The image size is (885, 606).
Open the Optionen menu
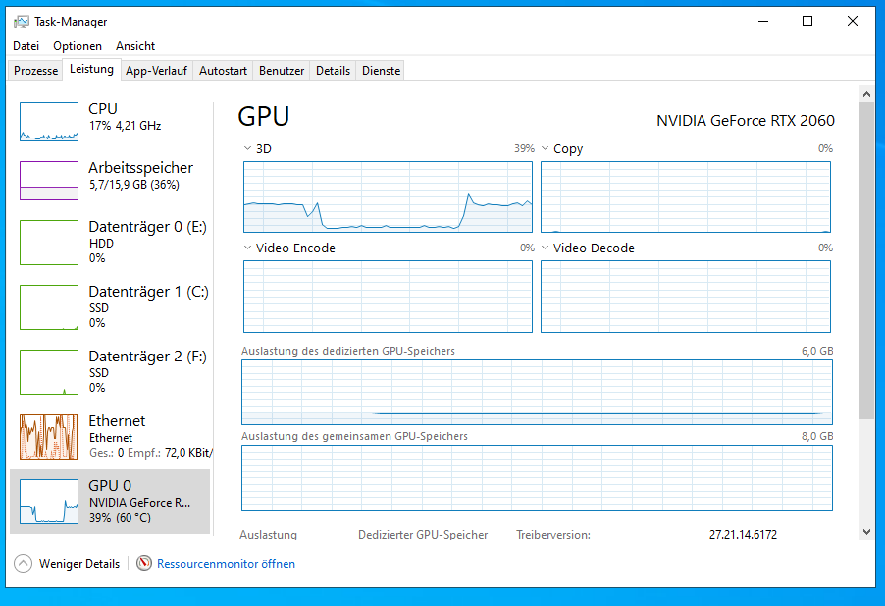(x=78, y=46)
